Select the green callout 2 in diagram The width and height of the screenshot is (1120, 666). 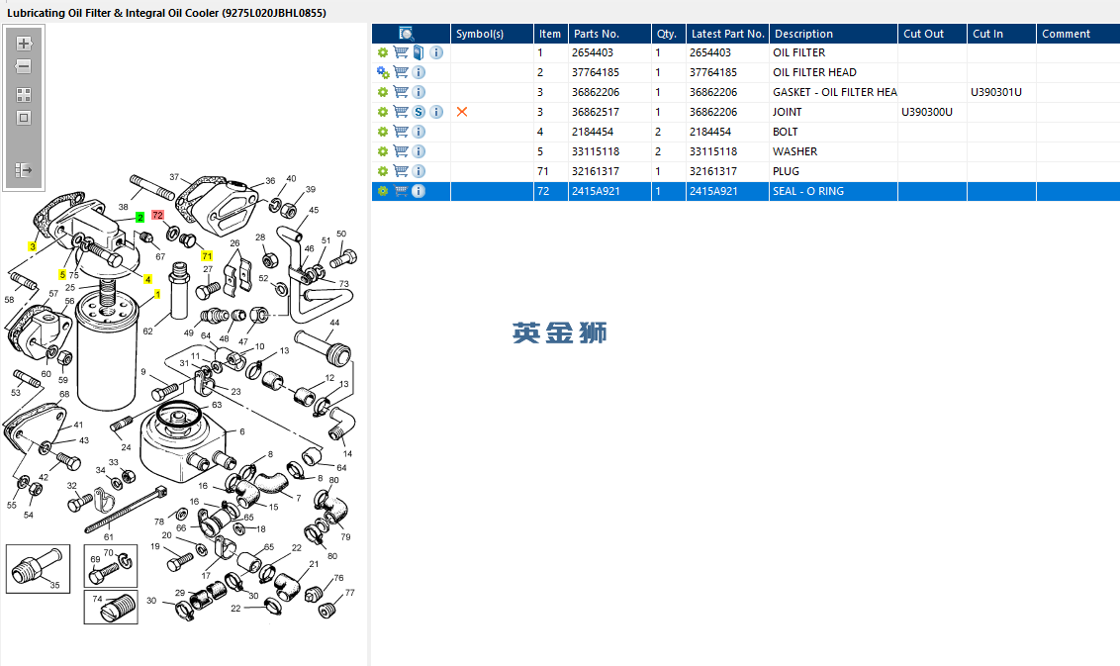point(140,218)
